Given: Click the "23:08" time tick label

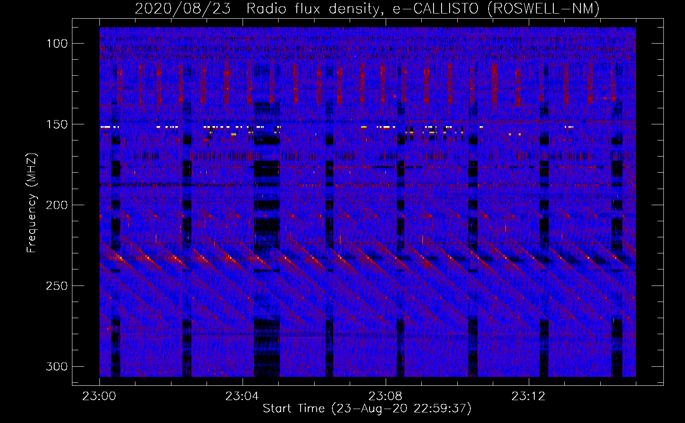Looking at the screenshot, I should [385, 396].
